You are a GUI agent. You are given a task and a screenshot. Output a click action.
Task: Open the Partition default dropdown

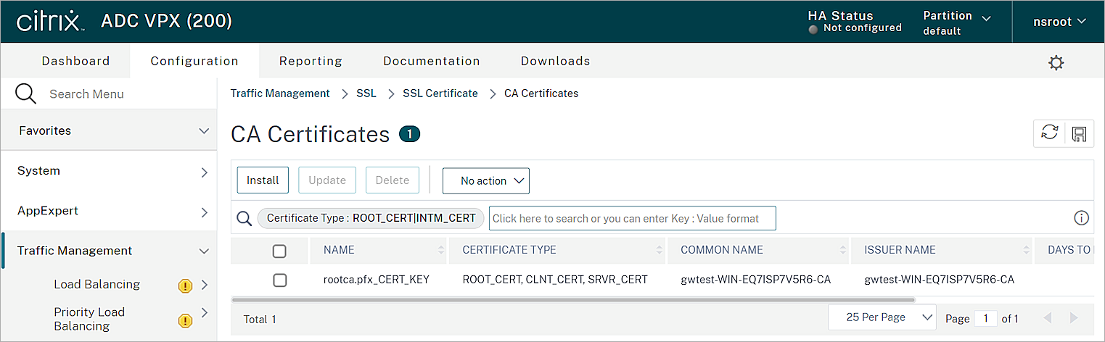[x=957, y=22]
